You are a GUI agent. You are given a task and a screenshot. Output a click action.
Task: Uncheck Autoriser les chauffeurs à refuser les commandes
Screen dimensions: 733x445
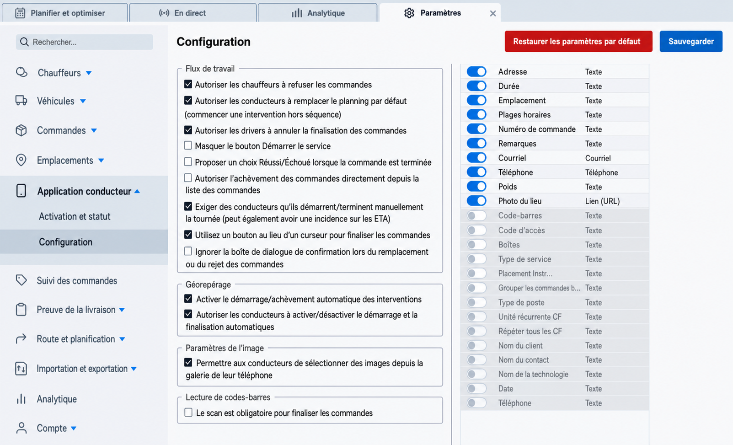click(188, 84)
